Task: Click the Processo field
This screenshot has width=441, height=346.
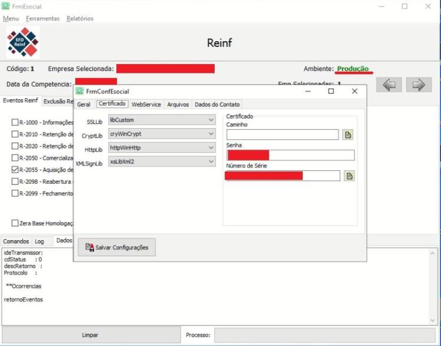Action: point(325,335)
